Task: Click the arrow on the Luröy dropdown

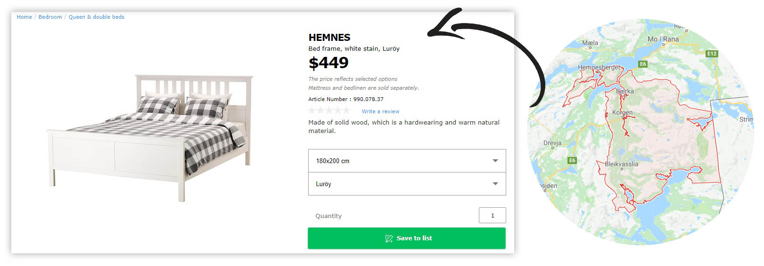Action: [495, 184]
